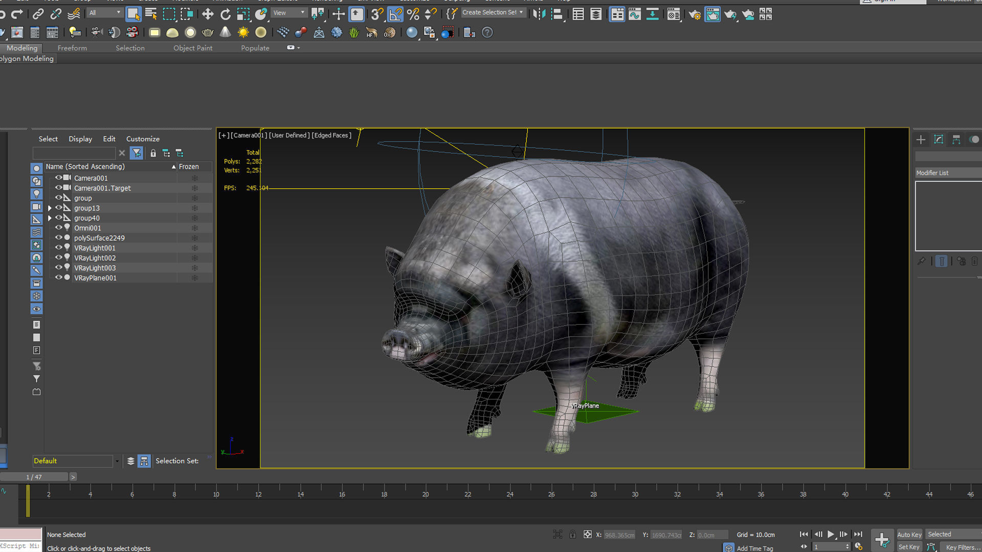This screenshot has height=552, width=982.
Task: Click Name column sort arrow
Action: coord(174,167)
